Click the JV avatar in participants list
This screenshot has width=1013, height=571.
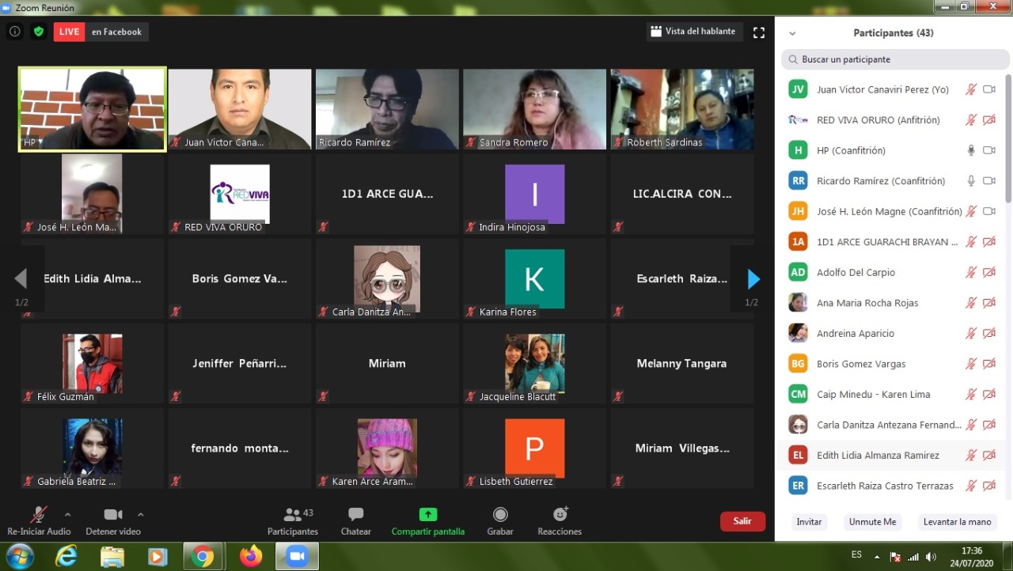[799, 89]
